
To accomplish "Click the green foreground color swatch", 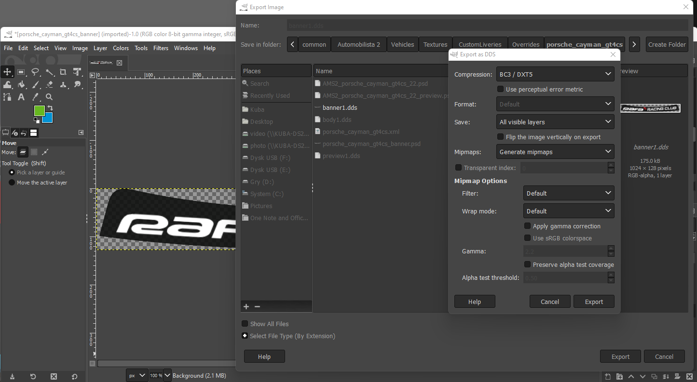I will pyautogui.click(x=39, y=110).
